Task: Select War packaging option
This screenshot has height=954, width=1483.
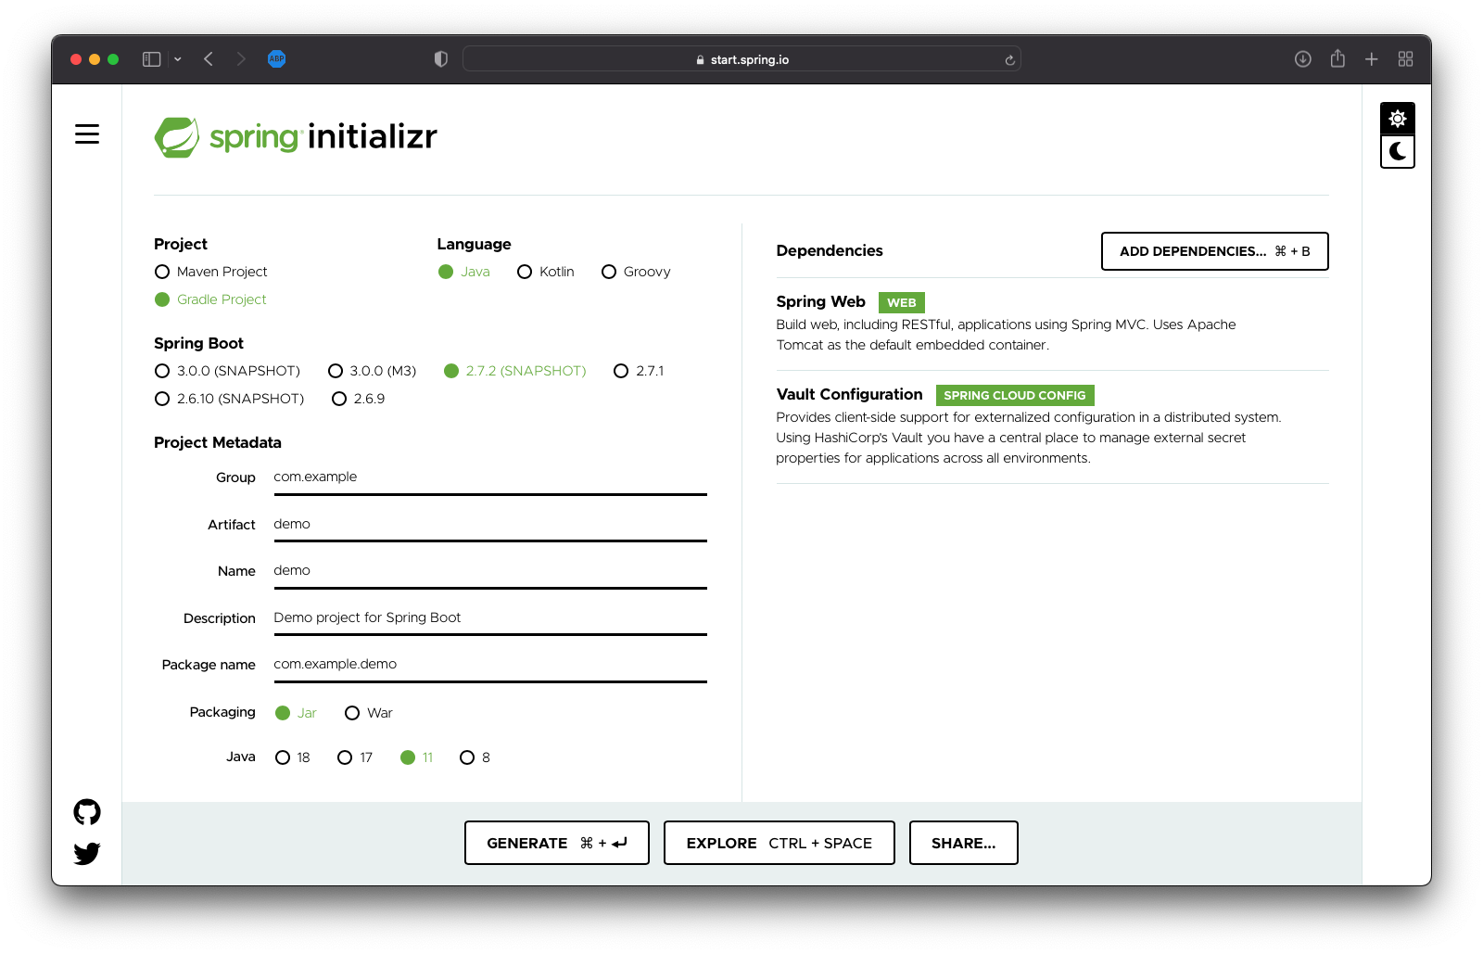Action: point(369,713)
